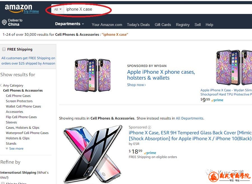This screenshot has width=252, height=184.
Task: Click the Amazon logo
Action: click(x=18, y=8)
